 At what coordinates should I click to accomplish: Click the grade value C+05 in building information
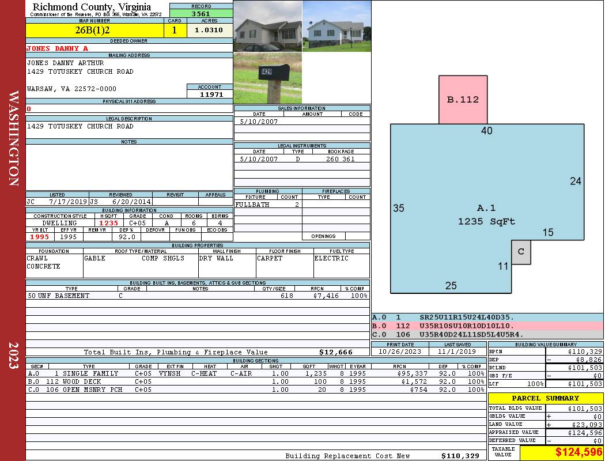click(x=137, y=223)
